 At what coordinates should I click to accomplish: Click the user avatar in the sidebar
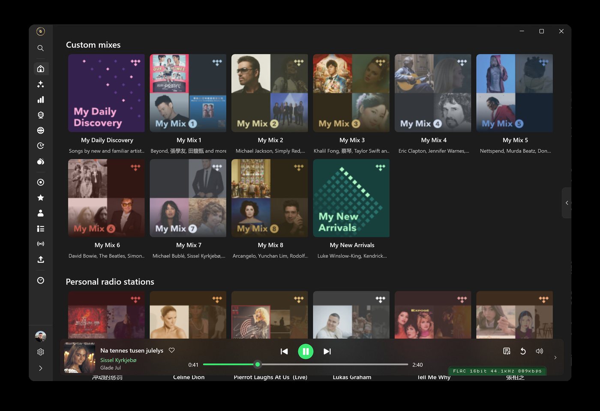(x=41, y=337)
